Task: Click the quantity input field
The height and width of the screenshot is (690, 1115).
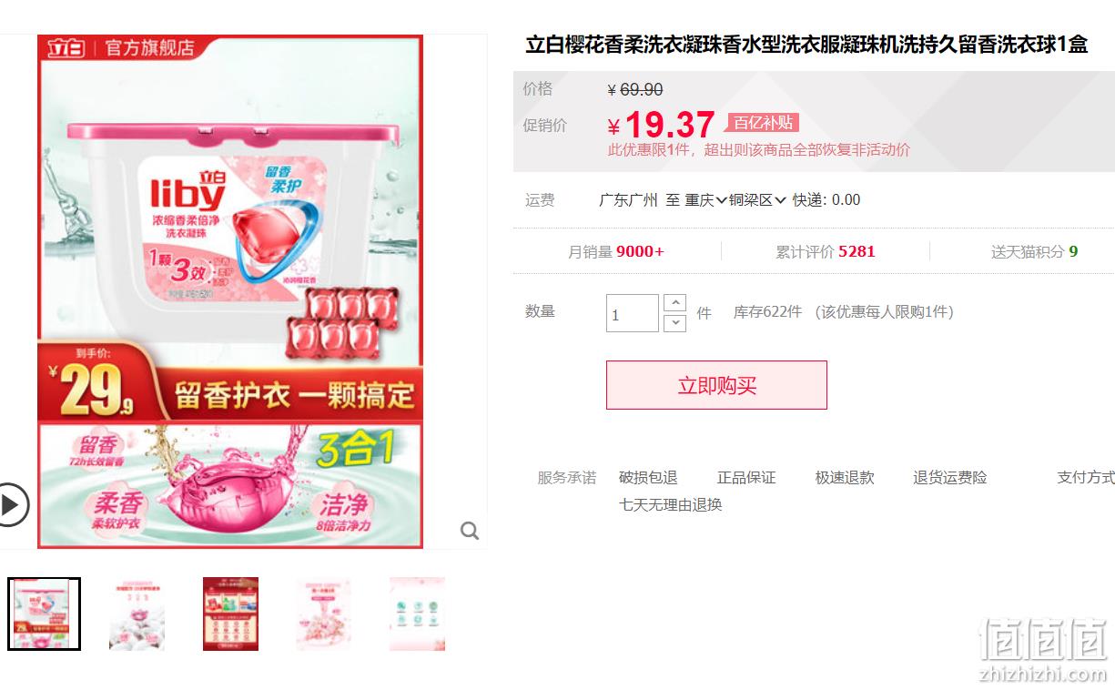Action: 633,313
